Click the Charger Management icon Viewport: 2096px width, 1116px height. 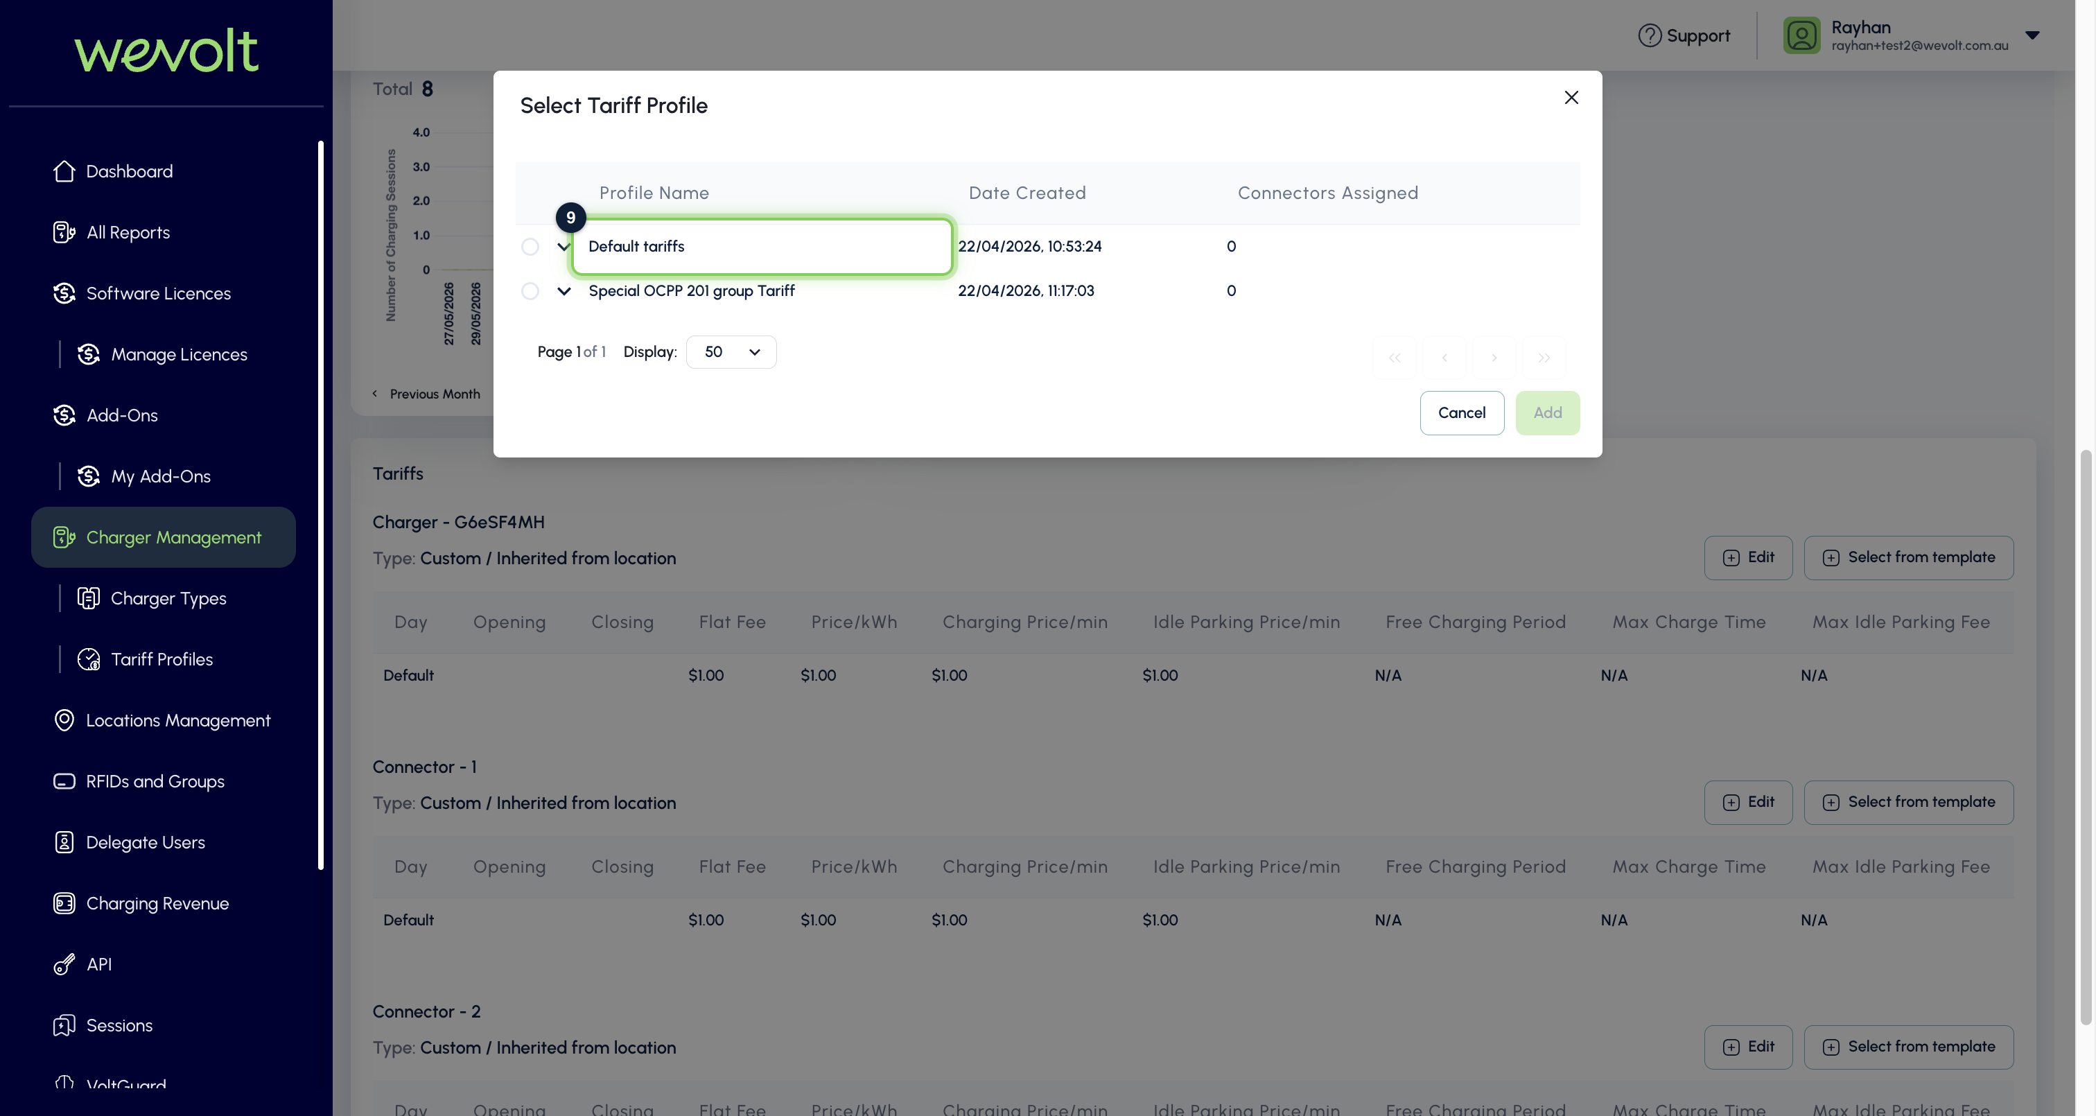(64, 537)
